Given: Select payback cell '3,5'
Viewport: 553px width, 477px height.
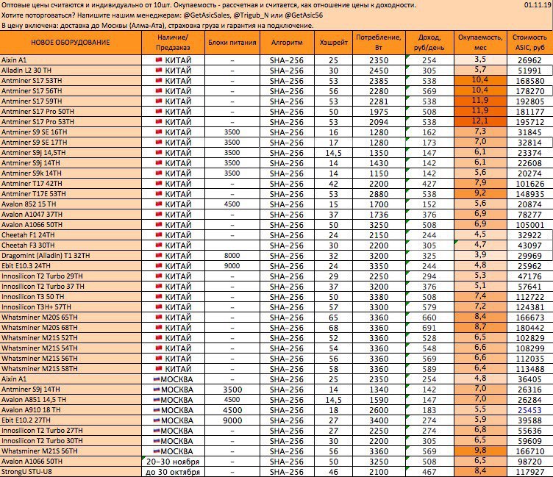Looking at the screenshot, I should pyautogui.click(x=480, y=60).
